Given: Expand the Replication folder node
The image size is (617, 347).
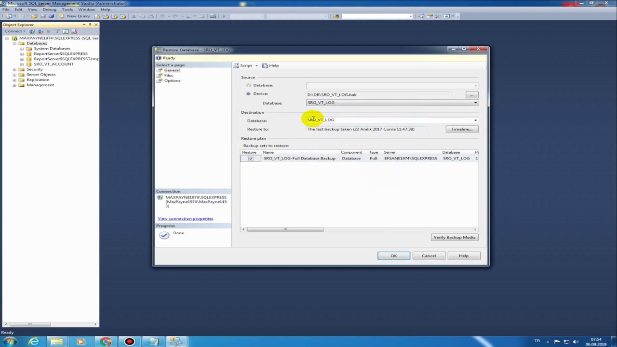Looking at the screenshot, I should point(14,80).
